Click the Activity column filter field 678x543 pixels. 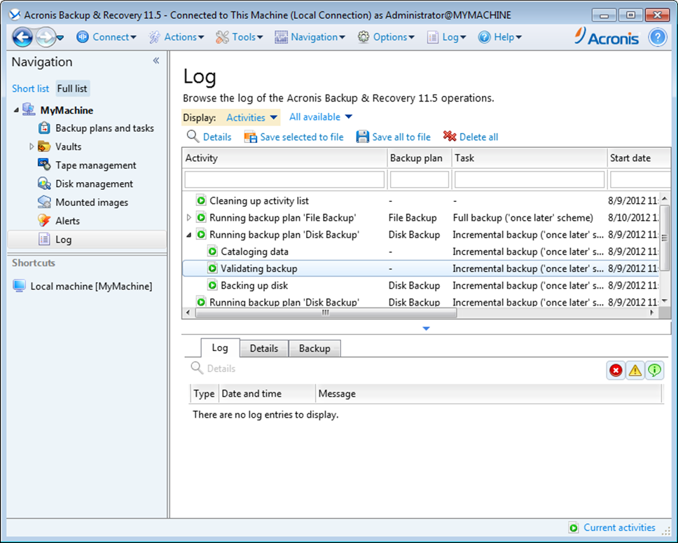pos(284,180)
